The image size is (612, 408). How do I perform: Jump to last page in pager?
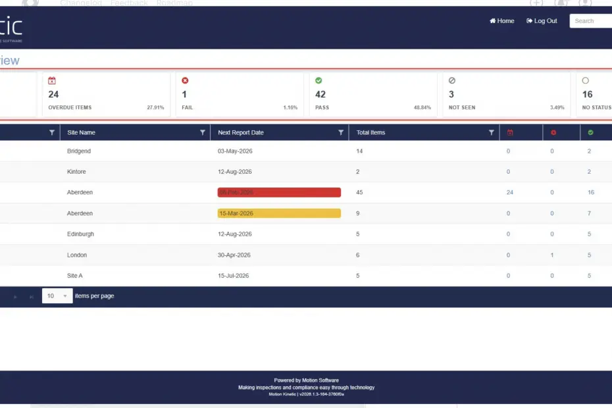[31, 297]
